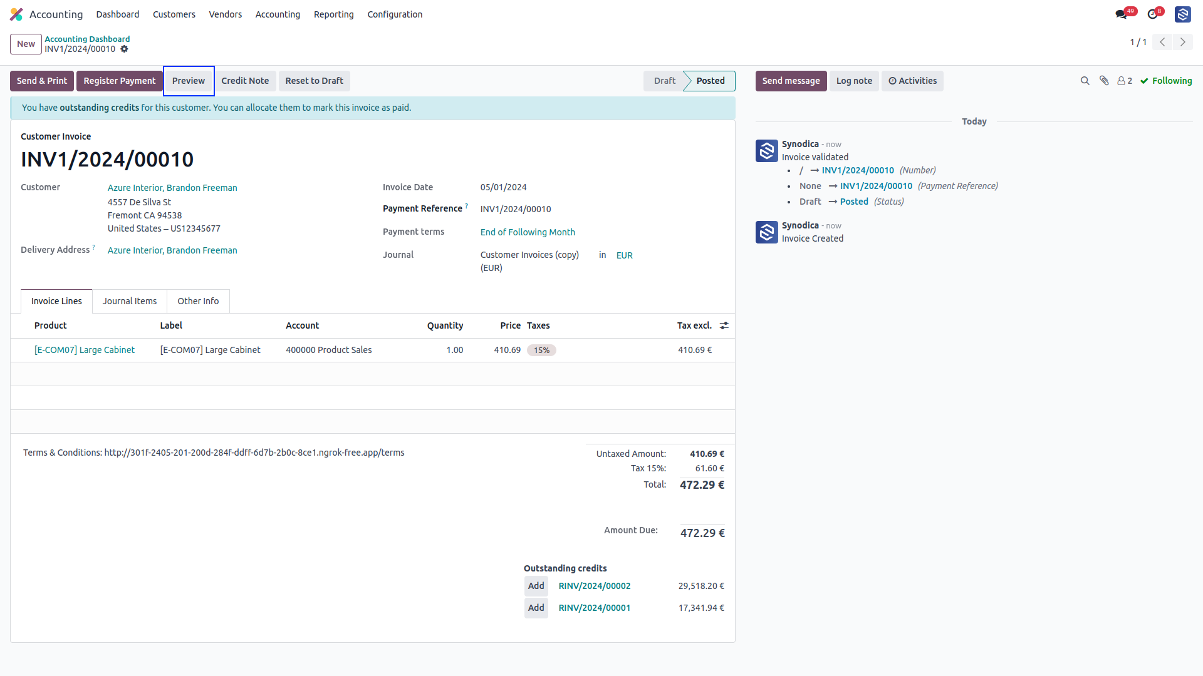Click the 15% tax tag
This screenshot has height=676, width=1203.
[x=541, y=351]
